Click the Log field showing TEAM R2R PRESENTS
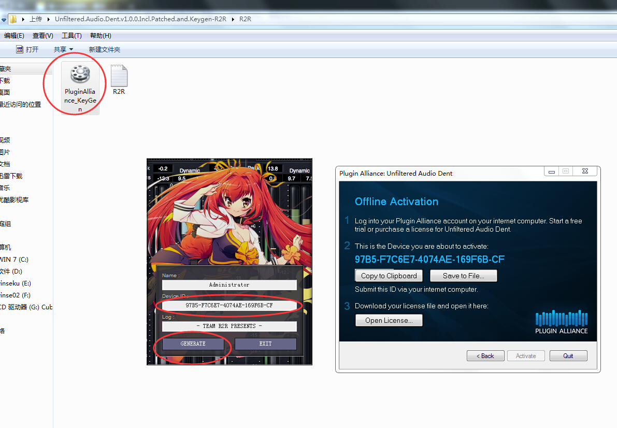 point(229,326)
